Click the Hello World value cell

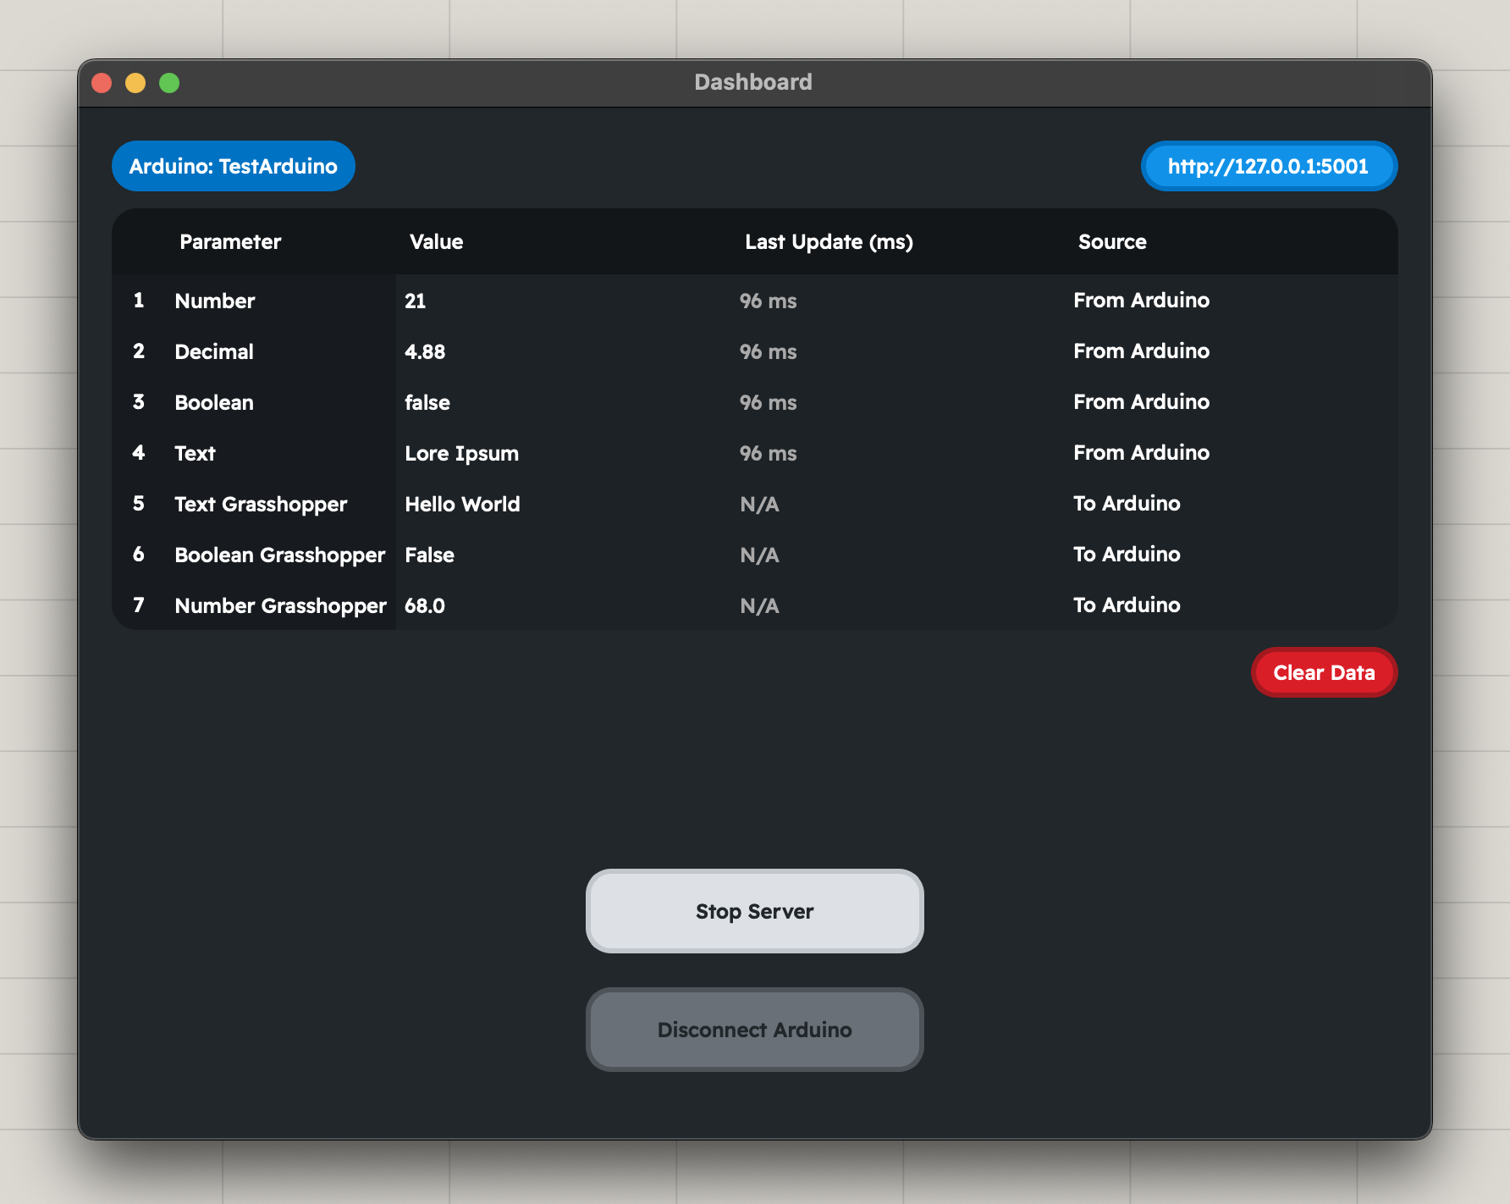pos(462,504)
